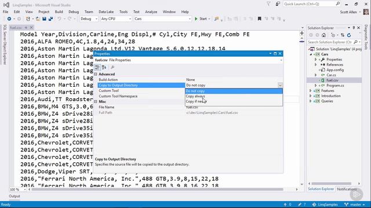Click the Save All toolbar icon
371x208 pixels.
(x=50, y=18)
